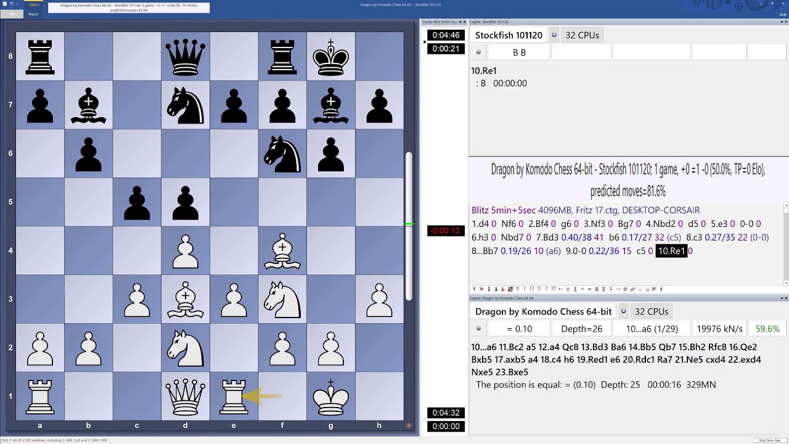Click the Depth=26 field
Viewport: 789px width, 444px height.
[x=581, y=329]
